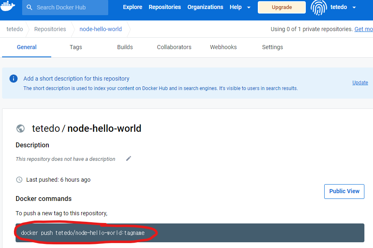Click the Docker whale logo
373x248 pixels.
click(x=8, y=6)
